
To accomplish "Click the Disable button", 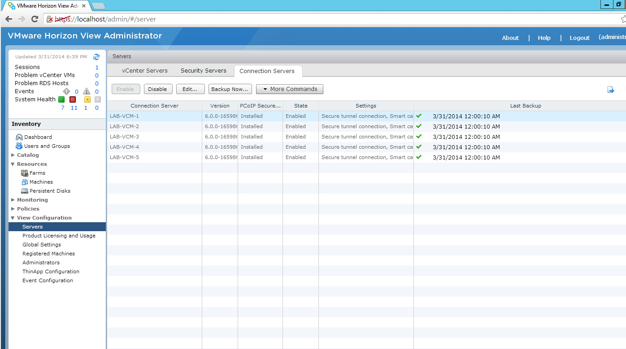I will coord(158,89).
